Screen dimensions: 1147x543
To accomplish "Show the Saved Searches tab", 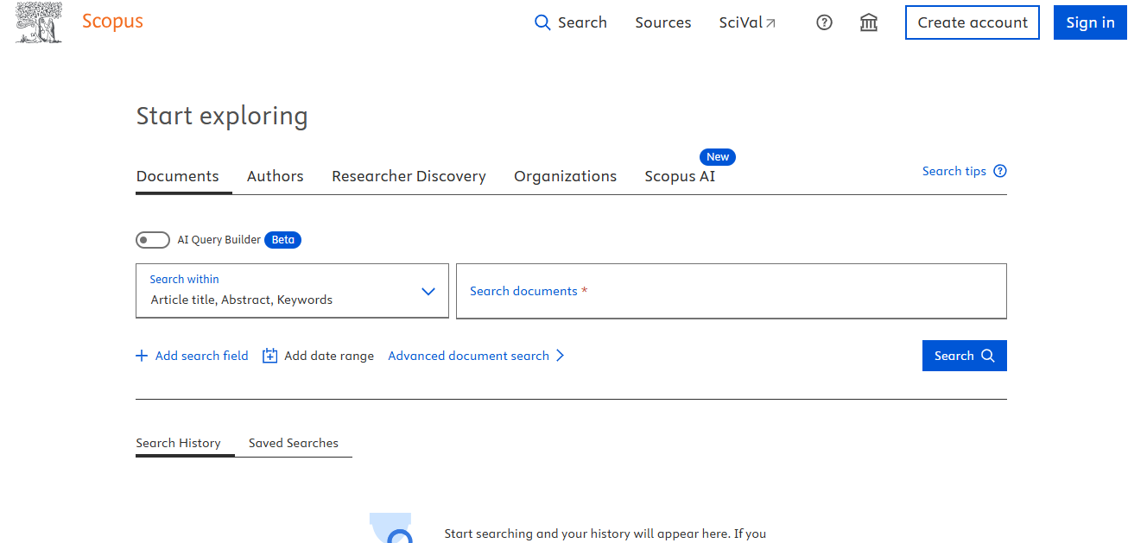I will coord(293,443).
